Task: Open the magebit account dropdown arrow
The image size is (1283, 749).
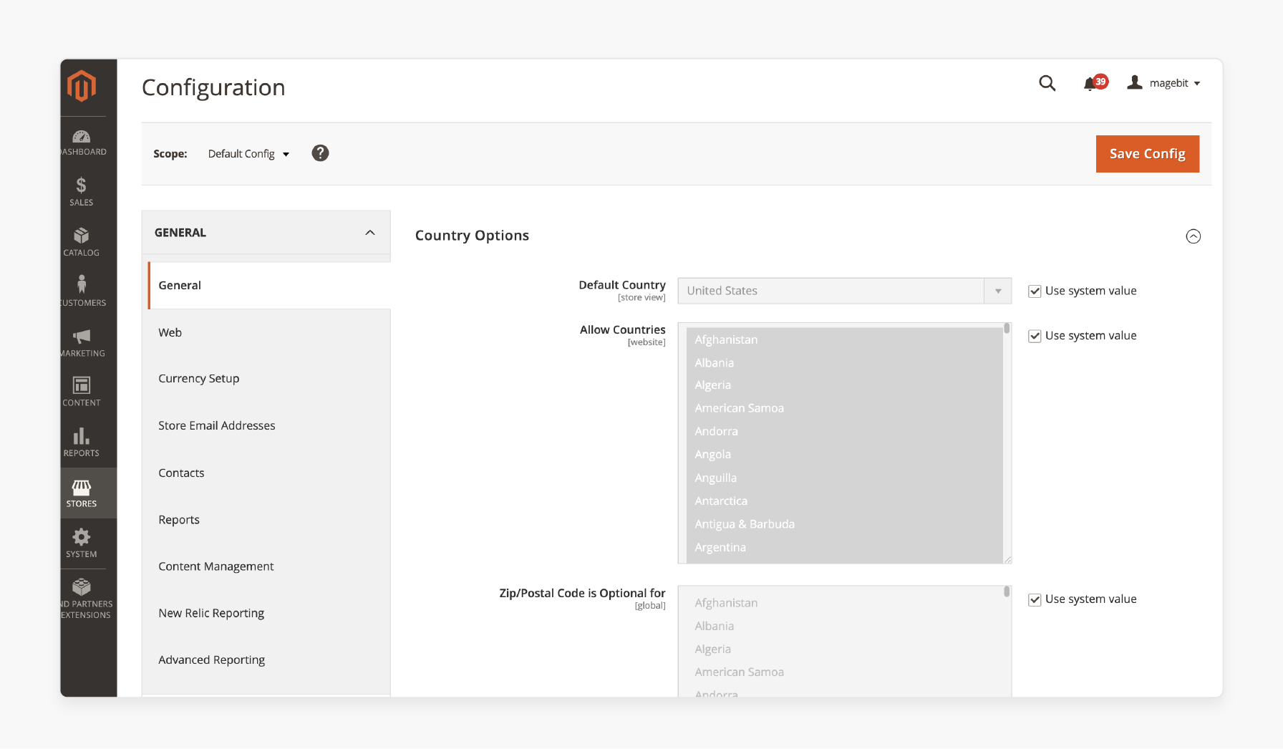Action: pyautogui.click(x=1197, y=84)
